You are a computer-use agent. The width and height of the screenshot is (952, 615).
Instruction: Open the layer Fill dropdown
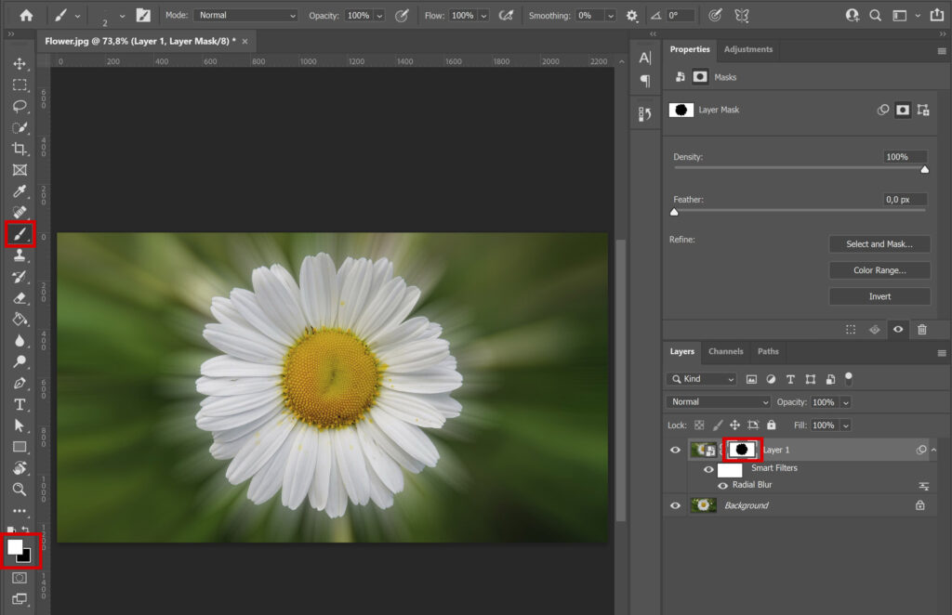(846, 425)
